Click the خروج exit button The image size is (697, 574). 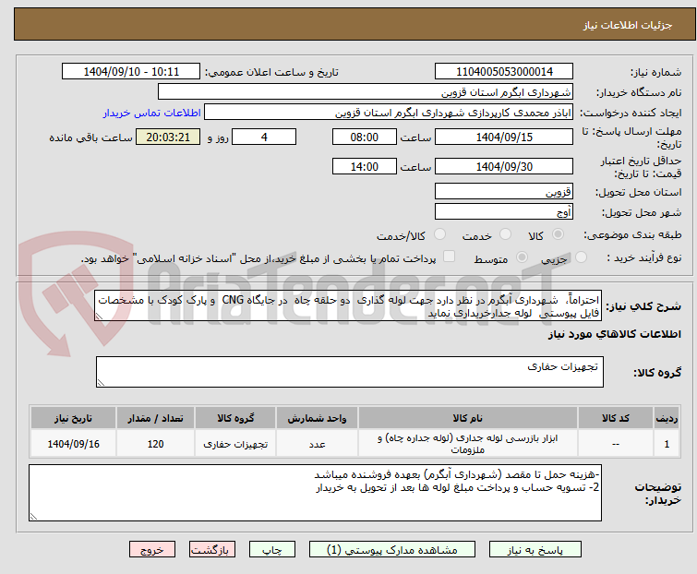[x=152, y=550]
